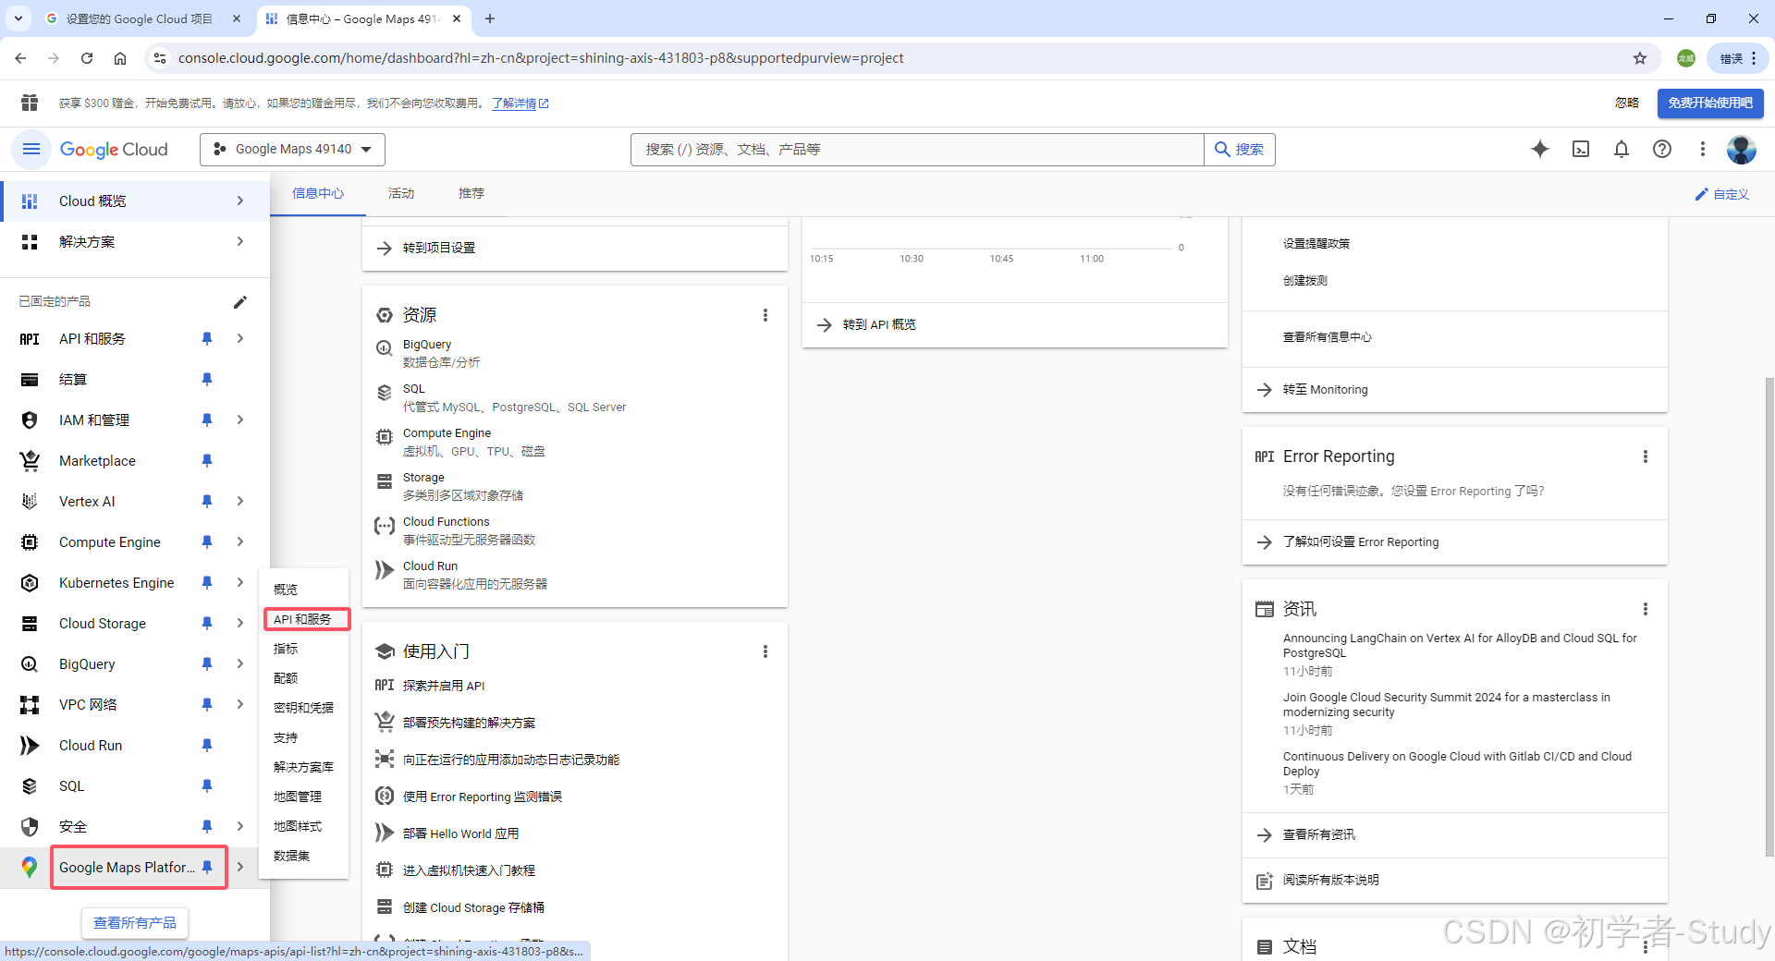Click the Compute Engine resource icon in 资源 card
The height and width of the screenshot is (961, 1775).
[385, 437]
